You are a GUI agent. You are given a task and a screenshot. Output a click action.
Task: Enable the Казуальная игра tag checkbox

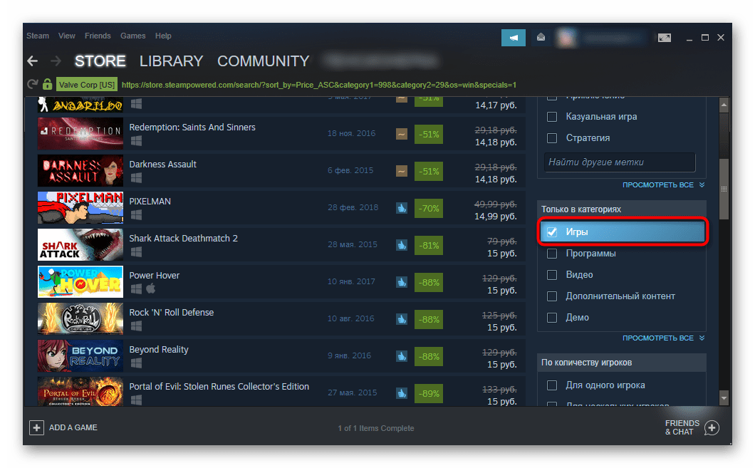552,117
